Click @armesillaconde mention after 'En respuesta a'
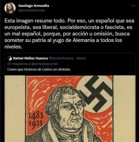Image resolution: width=139 pixels, height=142 pixels. [x=45, y=64]
